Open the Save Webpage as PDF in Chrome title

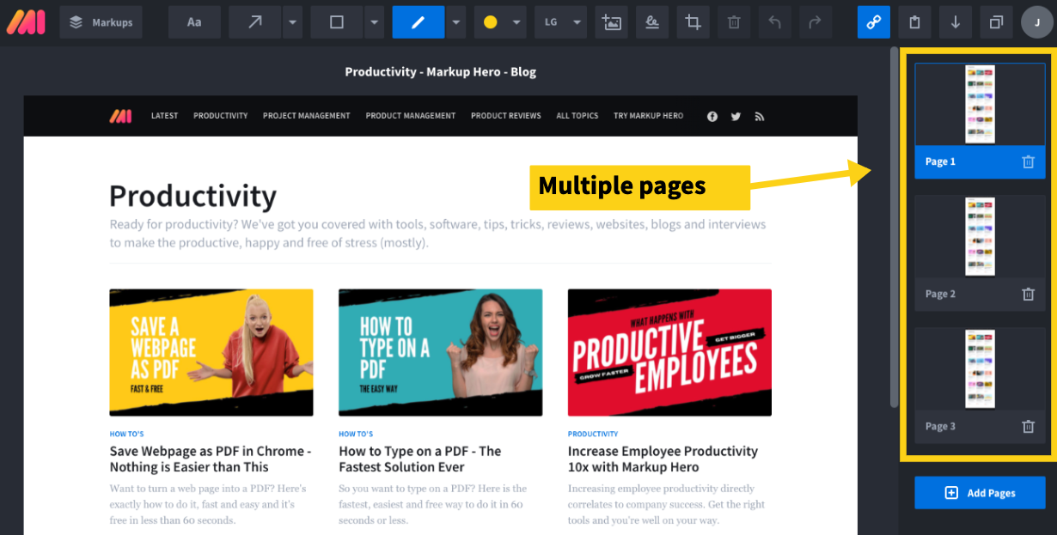pos(211,459)
